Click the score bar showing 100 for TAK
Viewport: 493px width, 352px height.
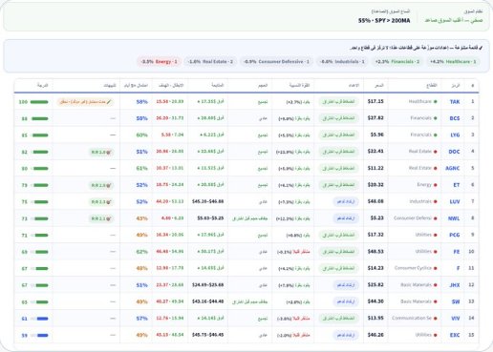39,102
